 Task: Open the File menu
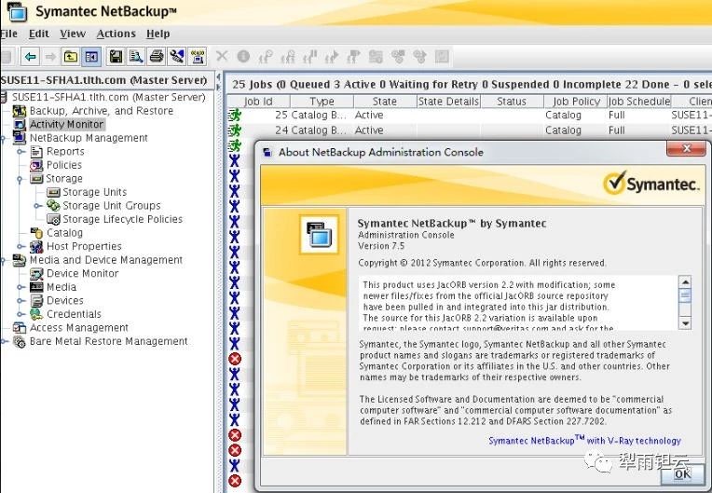pos(8,34)
